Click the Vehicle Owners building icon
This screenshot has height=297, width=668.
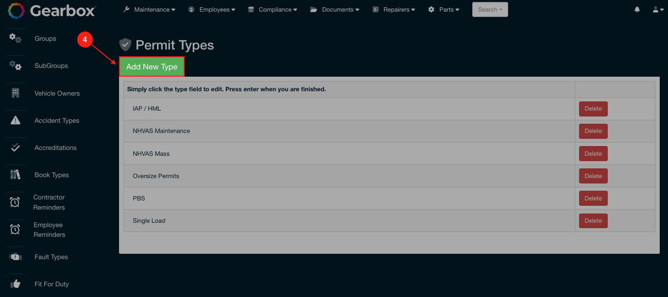point(16,93)
